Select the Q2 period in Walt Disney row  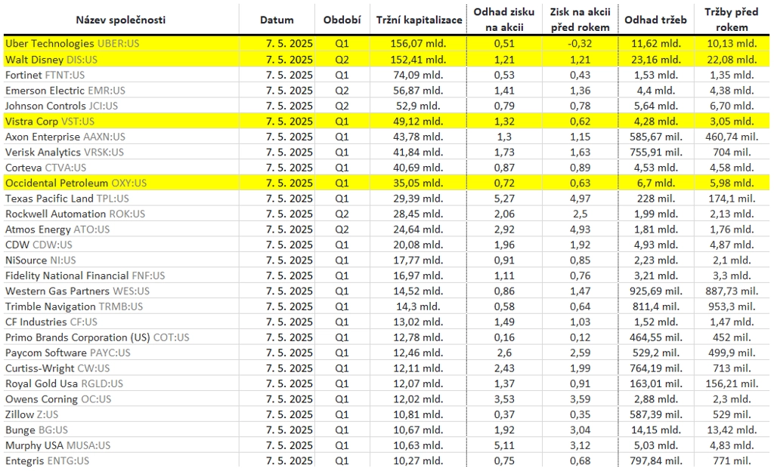pos(342,60)
